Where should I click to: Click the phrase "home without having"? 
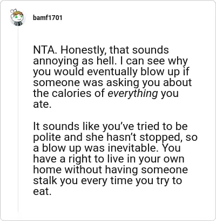click(86, 170)
